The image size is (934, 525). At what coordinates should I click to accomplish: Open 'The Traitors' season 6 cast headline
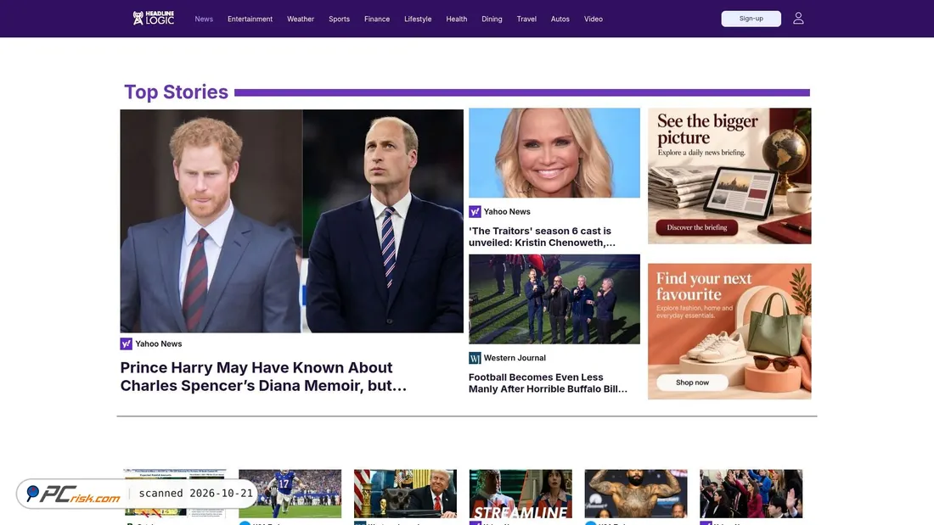coord(542,237)
